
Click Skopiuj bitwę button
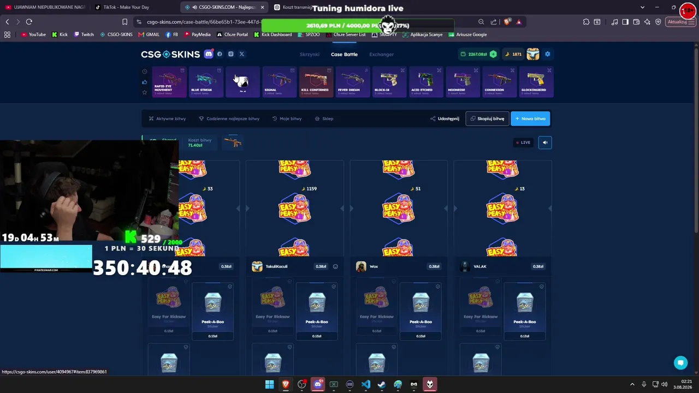(x=487, y=118)
